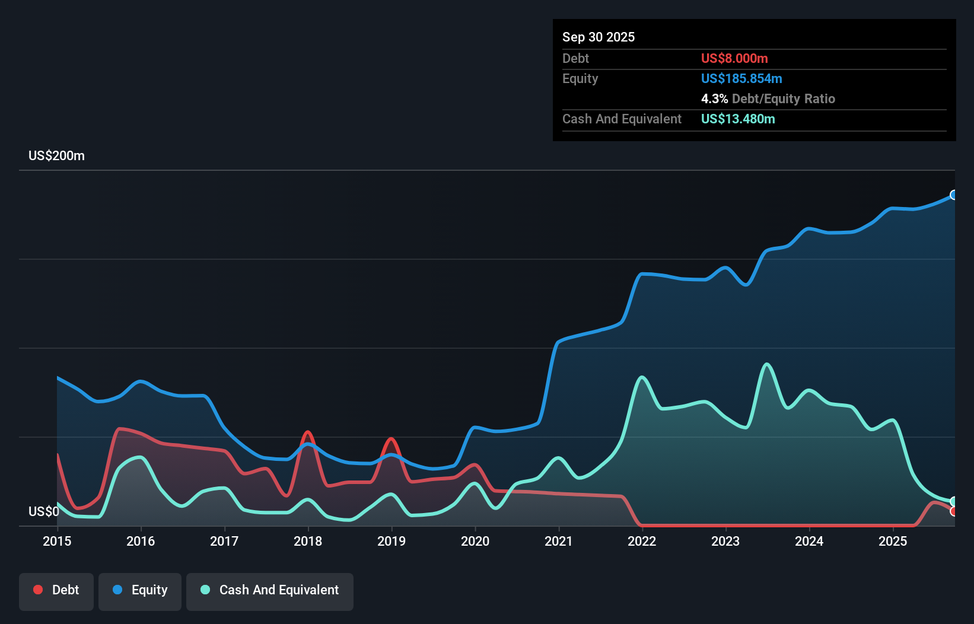
Task: Select the 2025 x-axis label
Action: (x=893, y=541)
